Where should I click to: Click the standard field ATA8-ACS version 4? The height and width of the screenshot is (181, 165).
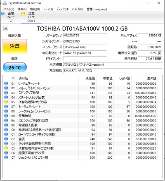[x=113, y=64]
